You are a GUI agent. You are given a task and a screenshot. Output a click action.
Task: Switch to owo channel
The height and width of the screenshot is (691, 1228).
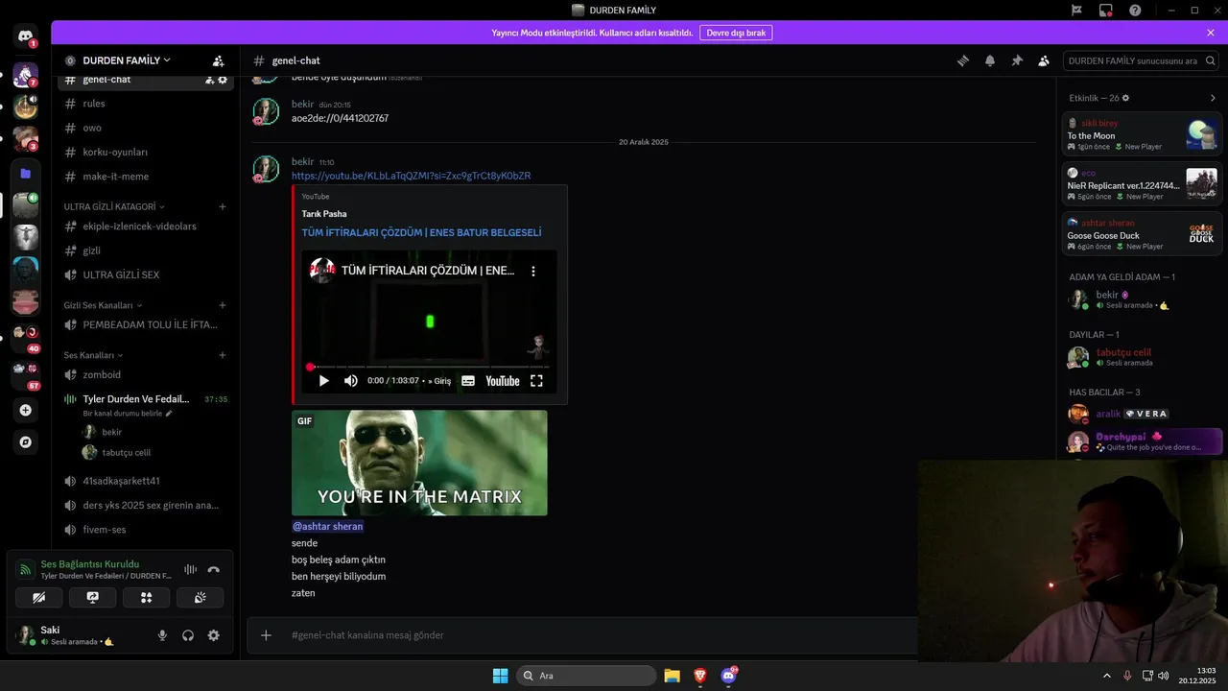(x=147, y=128)
